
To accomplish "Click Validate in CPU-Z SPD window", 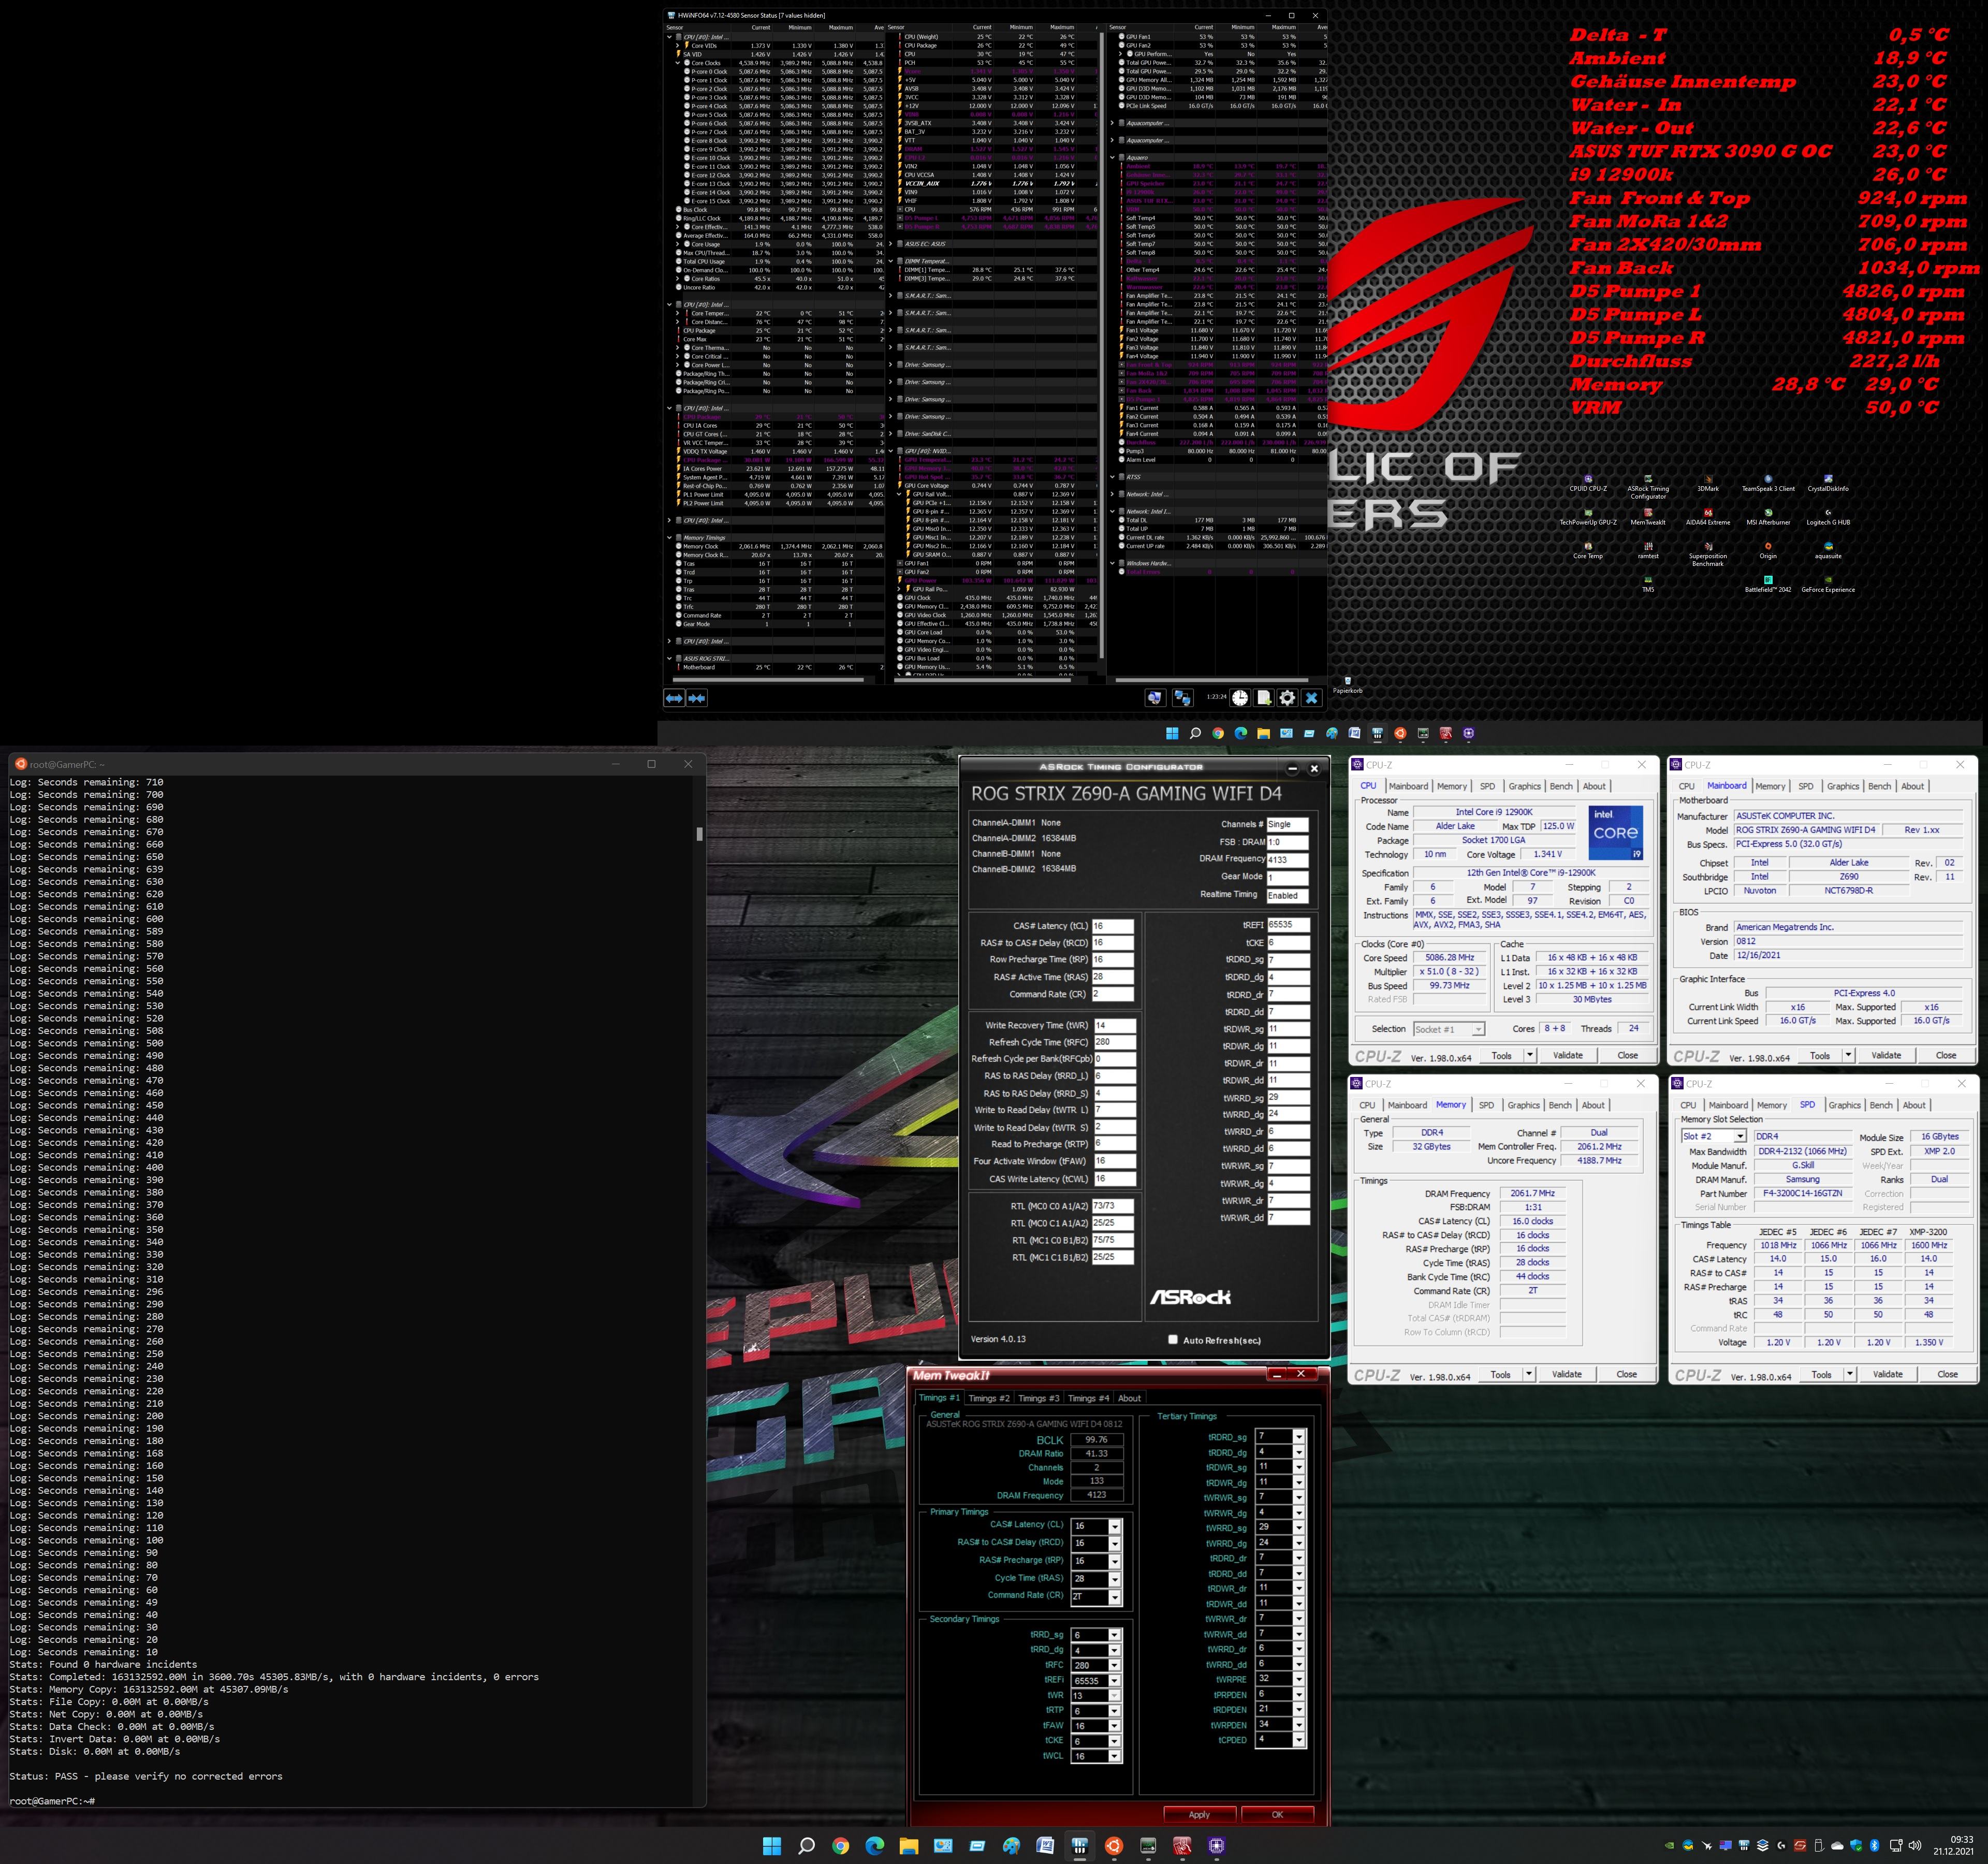I will (x=1887, y=1374).
